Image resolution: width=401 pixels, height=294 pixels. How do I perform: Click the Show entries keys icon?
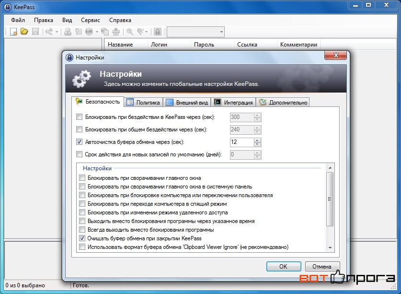click(140, 32)
